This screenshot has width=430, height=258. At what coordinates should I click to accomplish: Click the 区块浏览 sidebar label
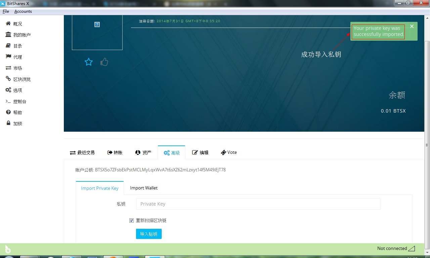click(x=22, y=79)
